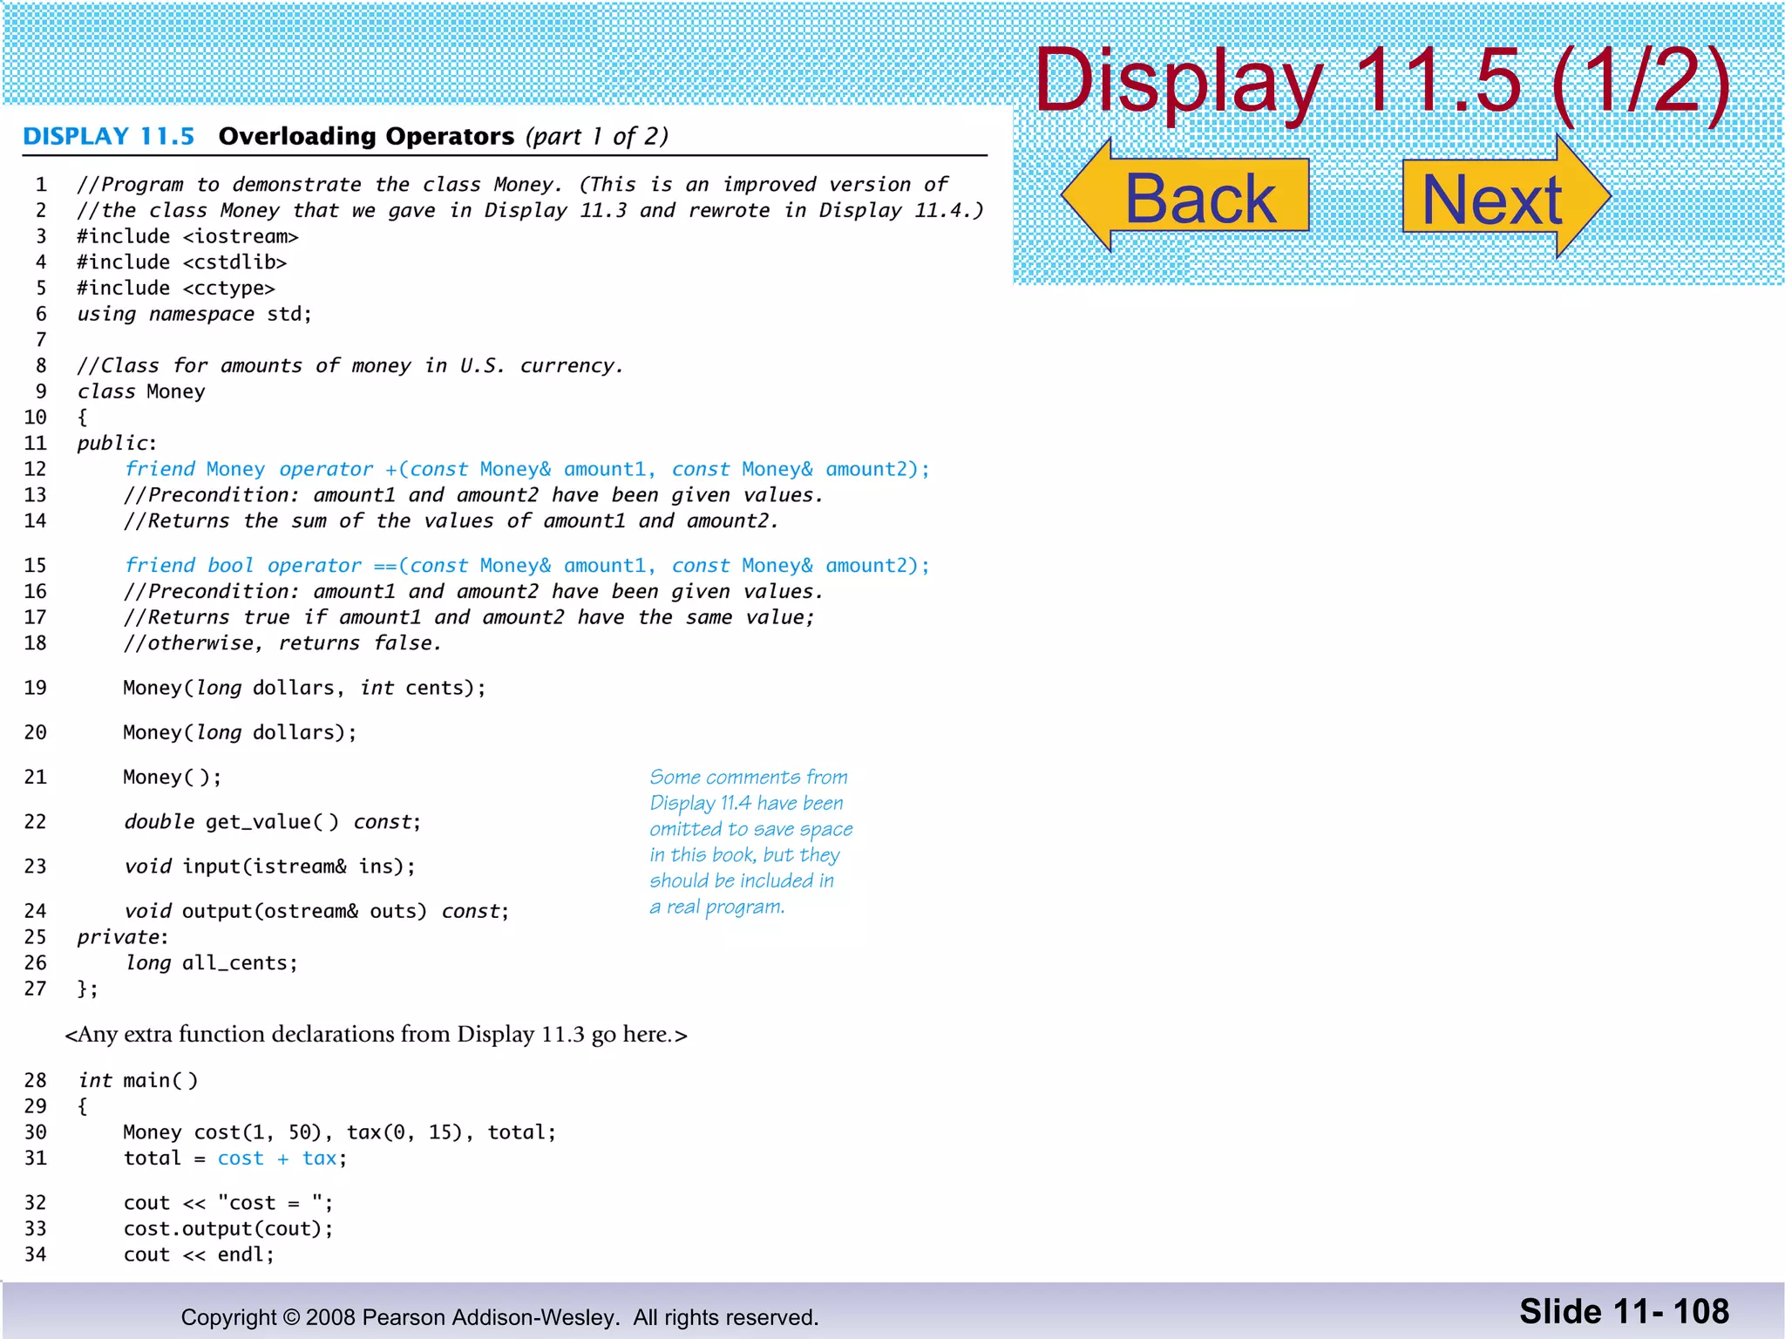Click the Back arrow button
1785x1339 pixels.
tap(1186, 195)
